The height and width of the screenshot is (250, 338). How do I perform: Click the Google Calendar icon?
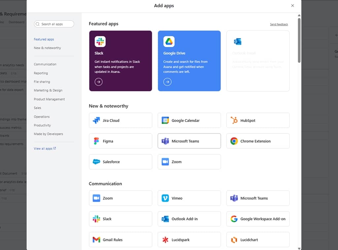coord(165,120)
